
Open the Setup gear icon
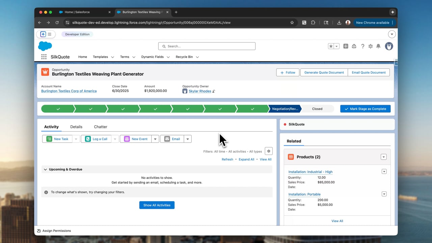tap(371, 46)
